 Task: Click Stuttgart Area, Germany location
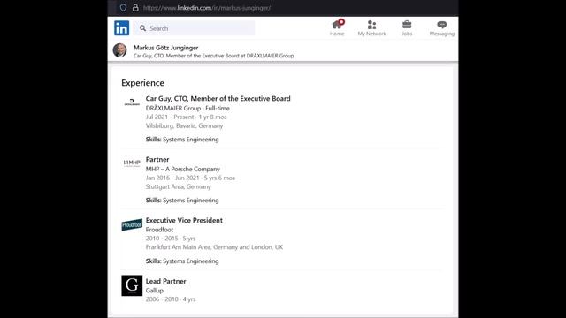(179, 186)
